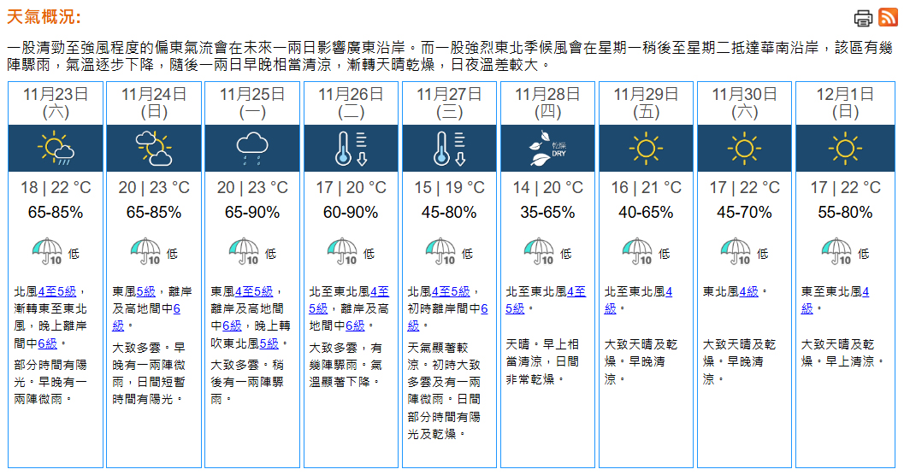Click the umbrella rain-probability icon under 11月30日

click(x=736, y=252)
